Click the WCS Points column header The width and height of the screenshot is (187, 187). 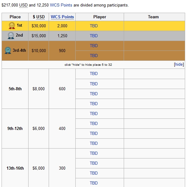[x=62, y=17]
